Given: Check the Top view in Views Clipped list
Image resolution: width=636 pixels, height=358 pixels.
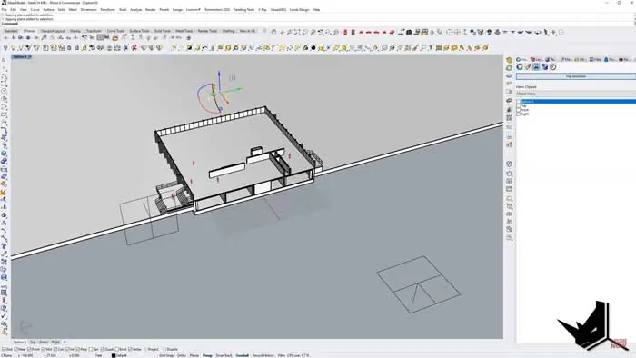Looking at the screenshot, I should [519, 105].
